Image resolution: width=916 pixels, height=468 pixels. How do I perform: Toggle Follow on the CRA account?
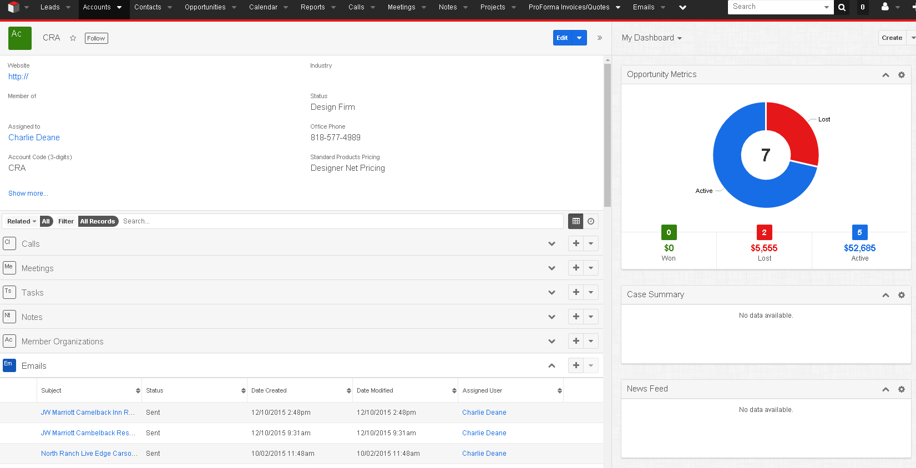click(97, 38)
